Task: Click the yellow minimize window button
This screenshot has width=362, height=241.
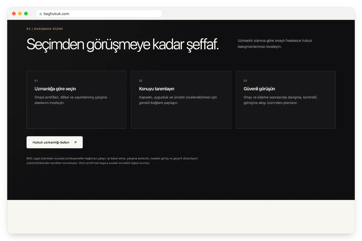Action: 20,14
